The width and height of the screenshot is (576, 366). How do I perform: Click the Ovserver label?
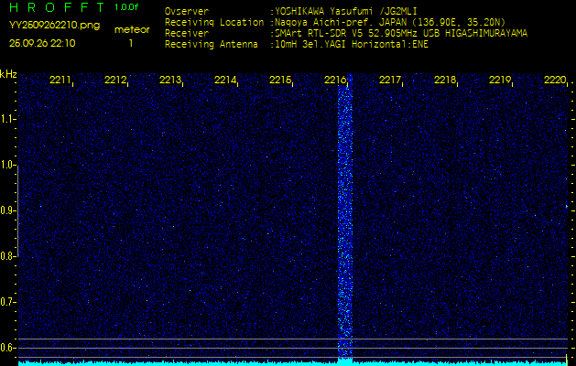point(187,11)
